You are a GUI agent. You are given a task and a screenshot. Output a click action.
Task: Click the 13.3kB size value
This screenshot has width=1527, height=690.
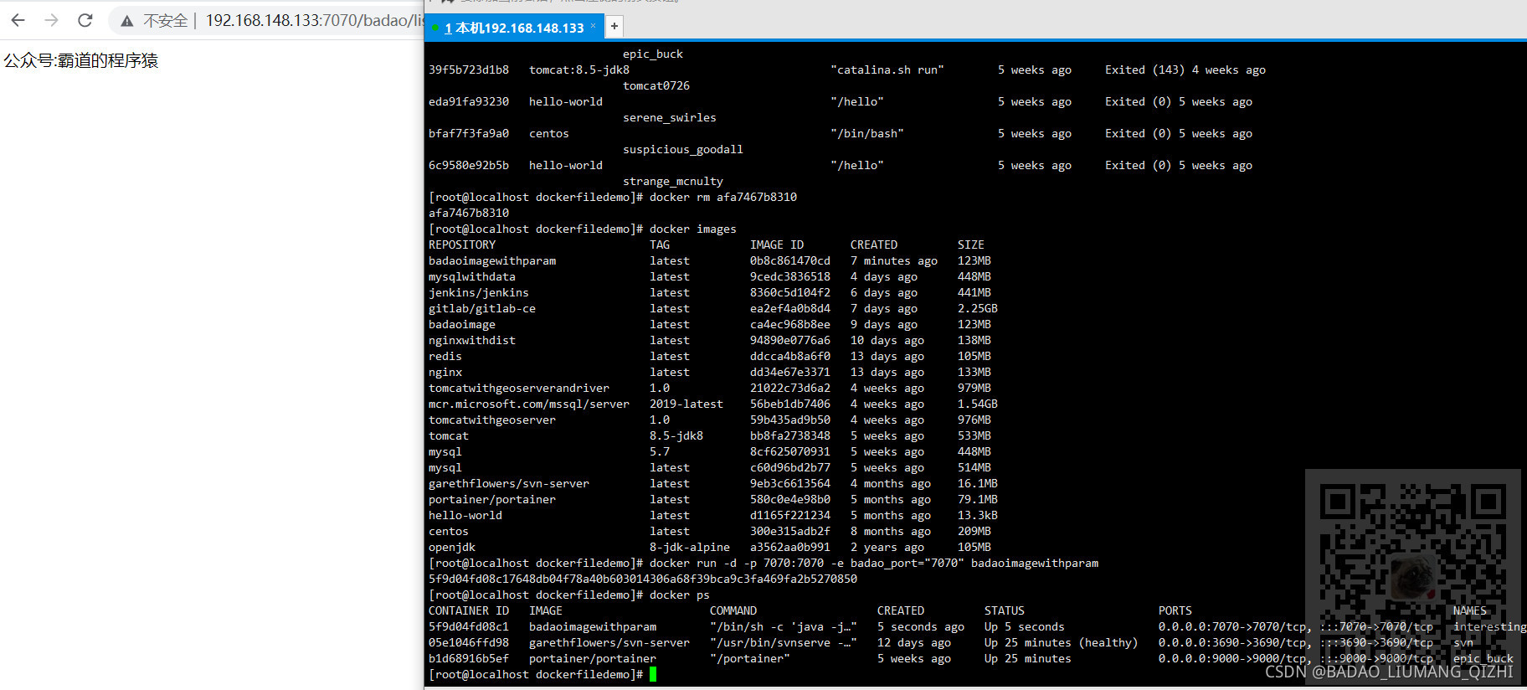tap(978, 515)
